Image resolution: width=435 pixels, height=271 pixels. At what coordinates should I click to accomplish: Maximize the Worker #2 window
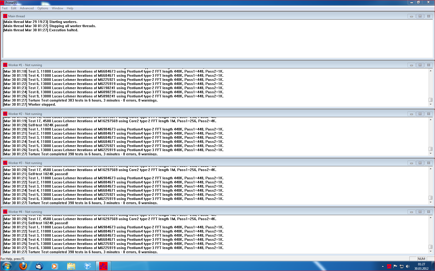(420, 114)
